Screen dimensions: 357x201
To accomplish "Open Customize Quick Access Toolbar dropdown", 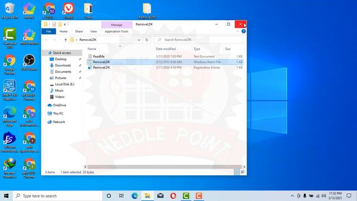I will [65, 25].
